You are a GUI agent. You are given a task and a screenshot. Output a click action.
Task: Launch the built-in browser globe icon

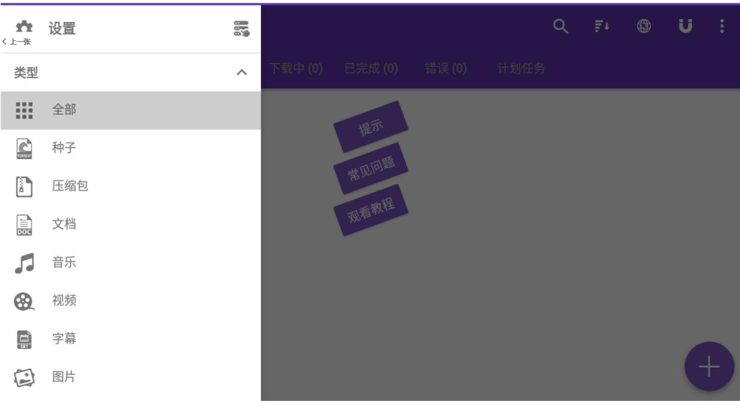pyautogui.click(x=643, y=27)
